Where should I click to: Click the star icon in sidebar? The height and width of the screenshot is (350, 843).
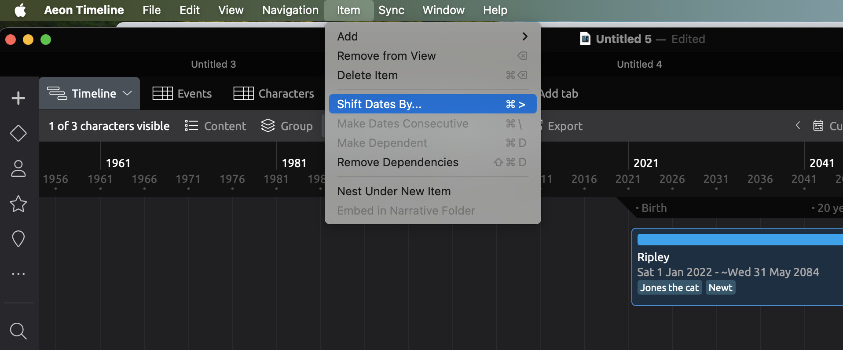tap(18, 204)
